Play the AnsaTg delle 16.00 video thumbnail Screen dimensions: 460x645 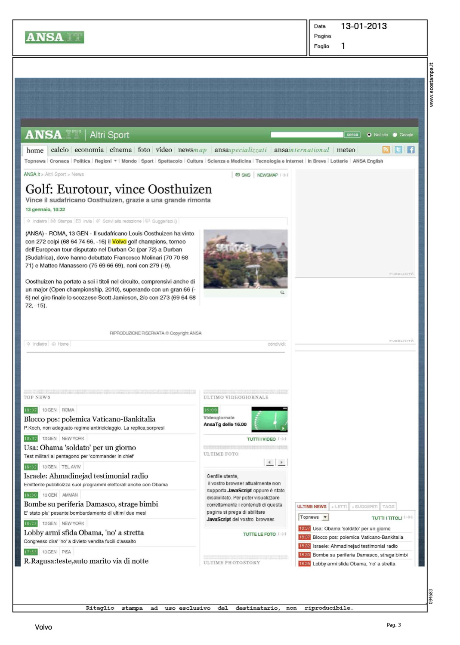tap(269, 419)
